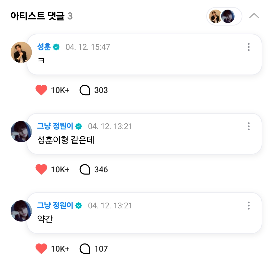Like the 약간 comment

41,249
